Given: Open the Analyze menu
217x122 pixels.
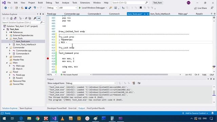Looking at the screenshot, I should pyautogui.click(x=65, y=3).
